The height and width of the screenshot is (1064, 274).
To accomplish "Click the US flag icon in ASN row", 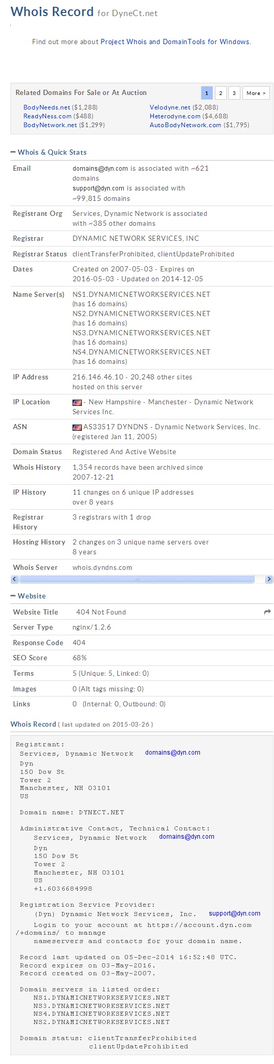I will (77, 427).
